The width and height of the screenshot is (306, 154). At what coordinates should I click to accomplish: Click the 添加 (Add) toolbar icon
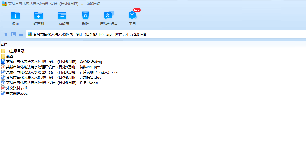pyautogui.click(x=15, y=16)
